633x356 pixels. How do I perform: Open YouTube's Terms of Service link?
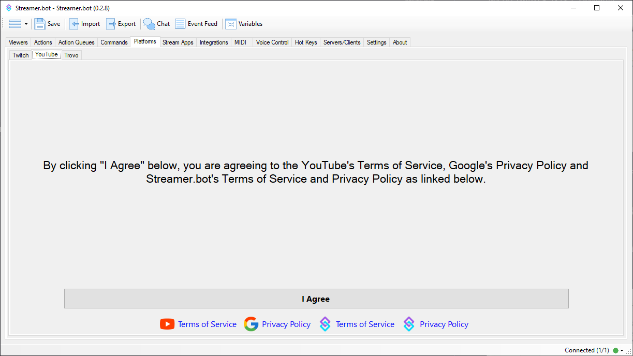coord(207,324)
